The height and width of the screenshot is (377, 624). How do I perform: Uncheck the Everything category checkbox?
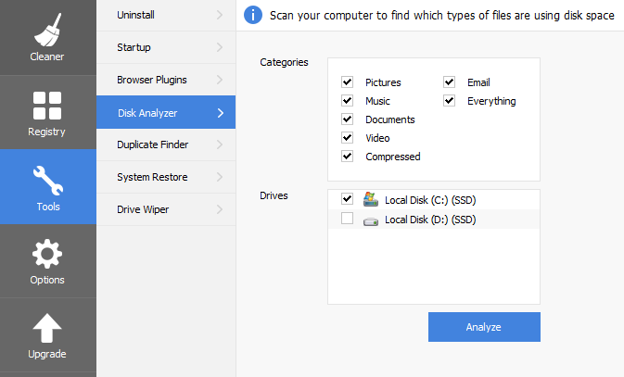pos(450,101)
